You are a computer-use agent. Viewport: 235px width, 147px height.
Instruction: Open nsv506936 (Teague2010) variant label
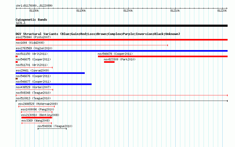coord(55,126)
